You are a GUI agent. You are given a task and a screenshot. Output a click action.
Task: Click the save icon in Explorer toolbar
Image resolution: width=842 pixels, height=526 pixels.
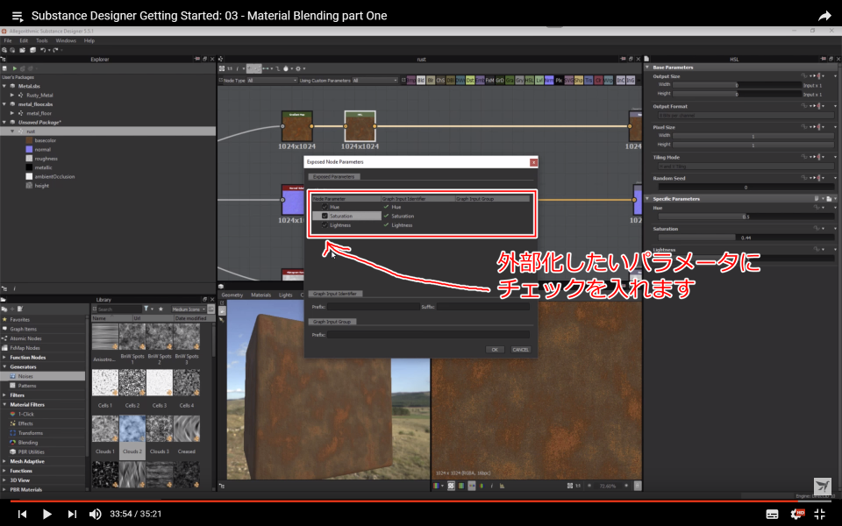coord(5,68)
